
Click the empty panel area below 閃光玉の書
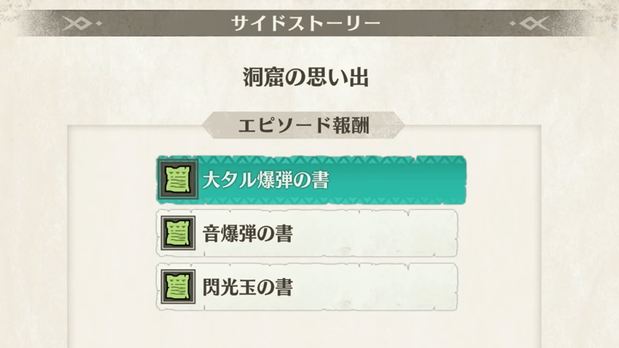pyautogui.click(x=305, y=328)
